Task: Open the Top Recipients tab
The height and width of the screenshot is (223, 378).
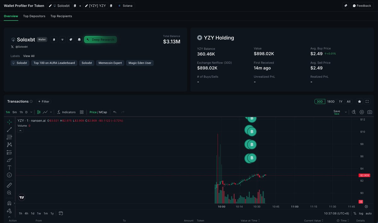Action: pyautogui.click(x=61, y=16)
